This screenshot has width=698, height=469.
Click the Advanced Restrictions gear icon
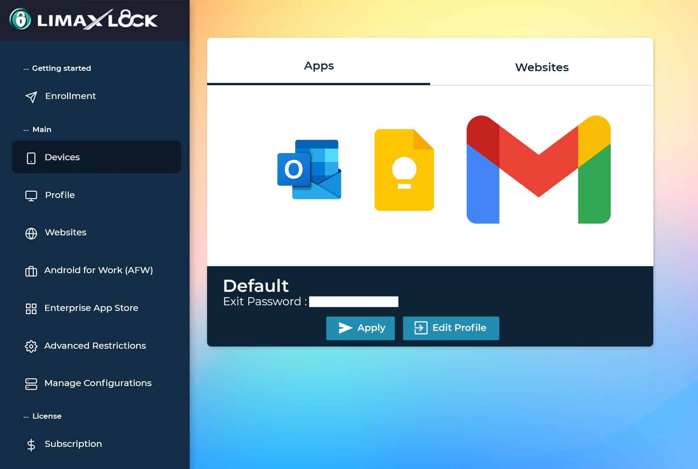[x=31, y=347]
